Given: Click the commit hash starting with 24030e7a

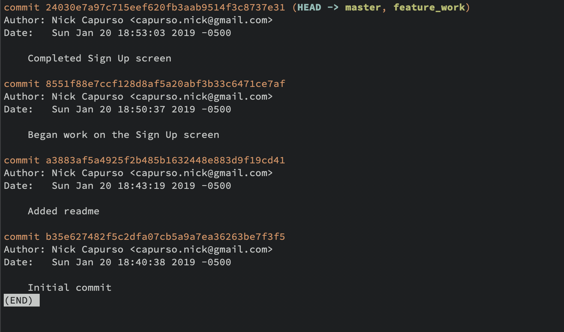Looking at the screenshot, I should (x=165, y=7).
